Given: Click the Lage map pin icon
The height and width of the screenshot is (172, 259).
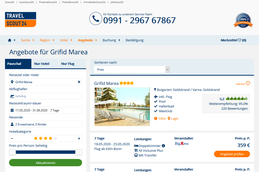Looking at the screenshot, I should point(169,118).
